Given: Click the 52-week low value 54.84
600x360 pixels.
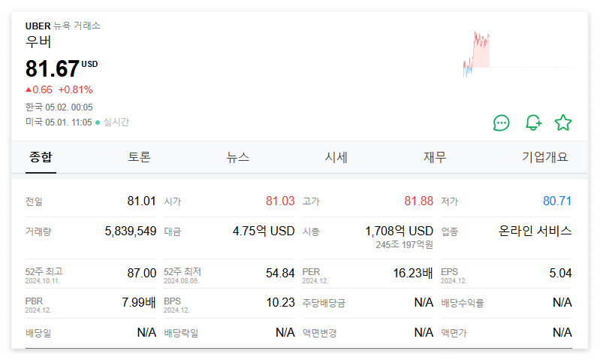Looking at the screenshot, I should click(280, 273).
